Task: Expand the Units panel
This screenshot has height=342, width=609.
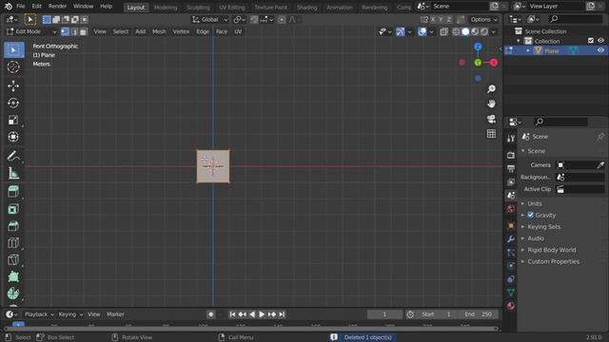Action: (535, 203)
